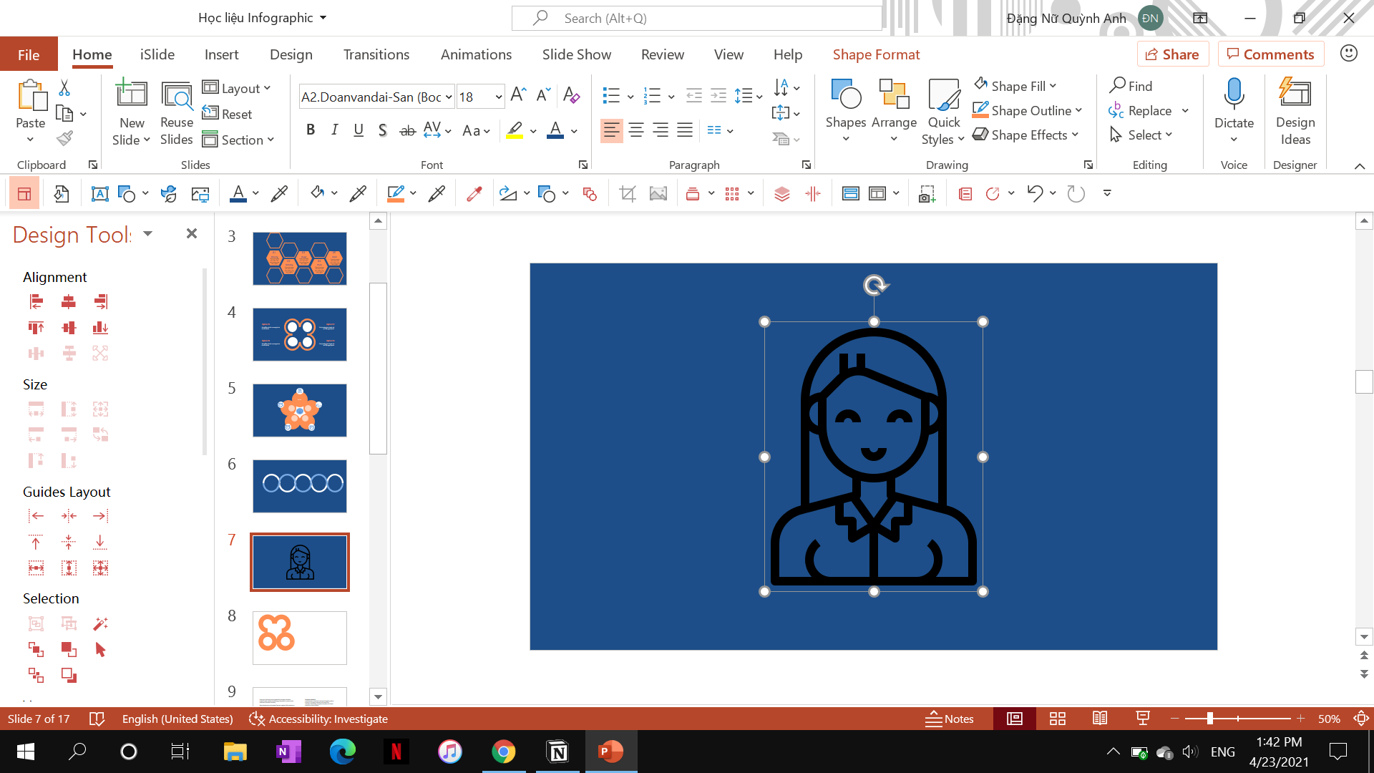
Task: Open Reuse Slides
Action: [x=177, y=113]
